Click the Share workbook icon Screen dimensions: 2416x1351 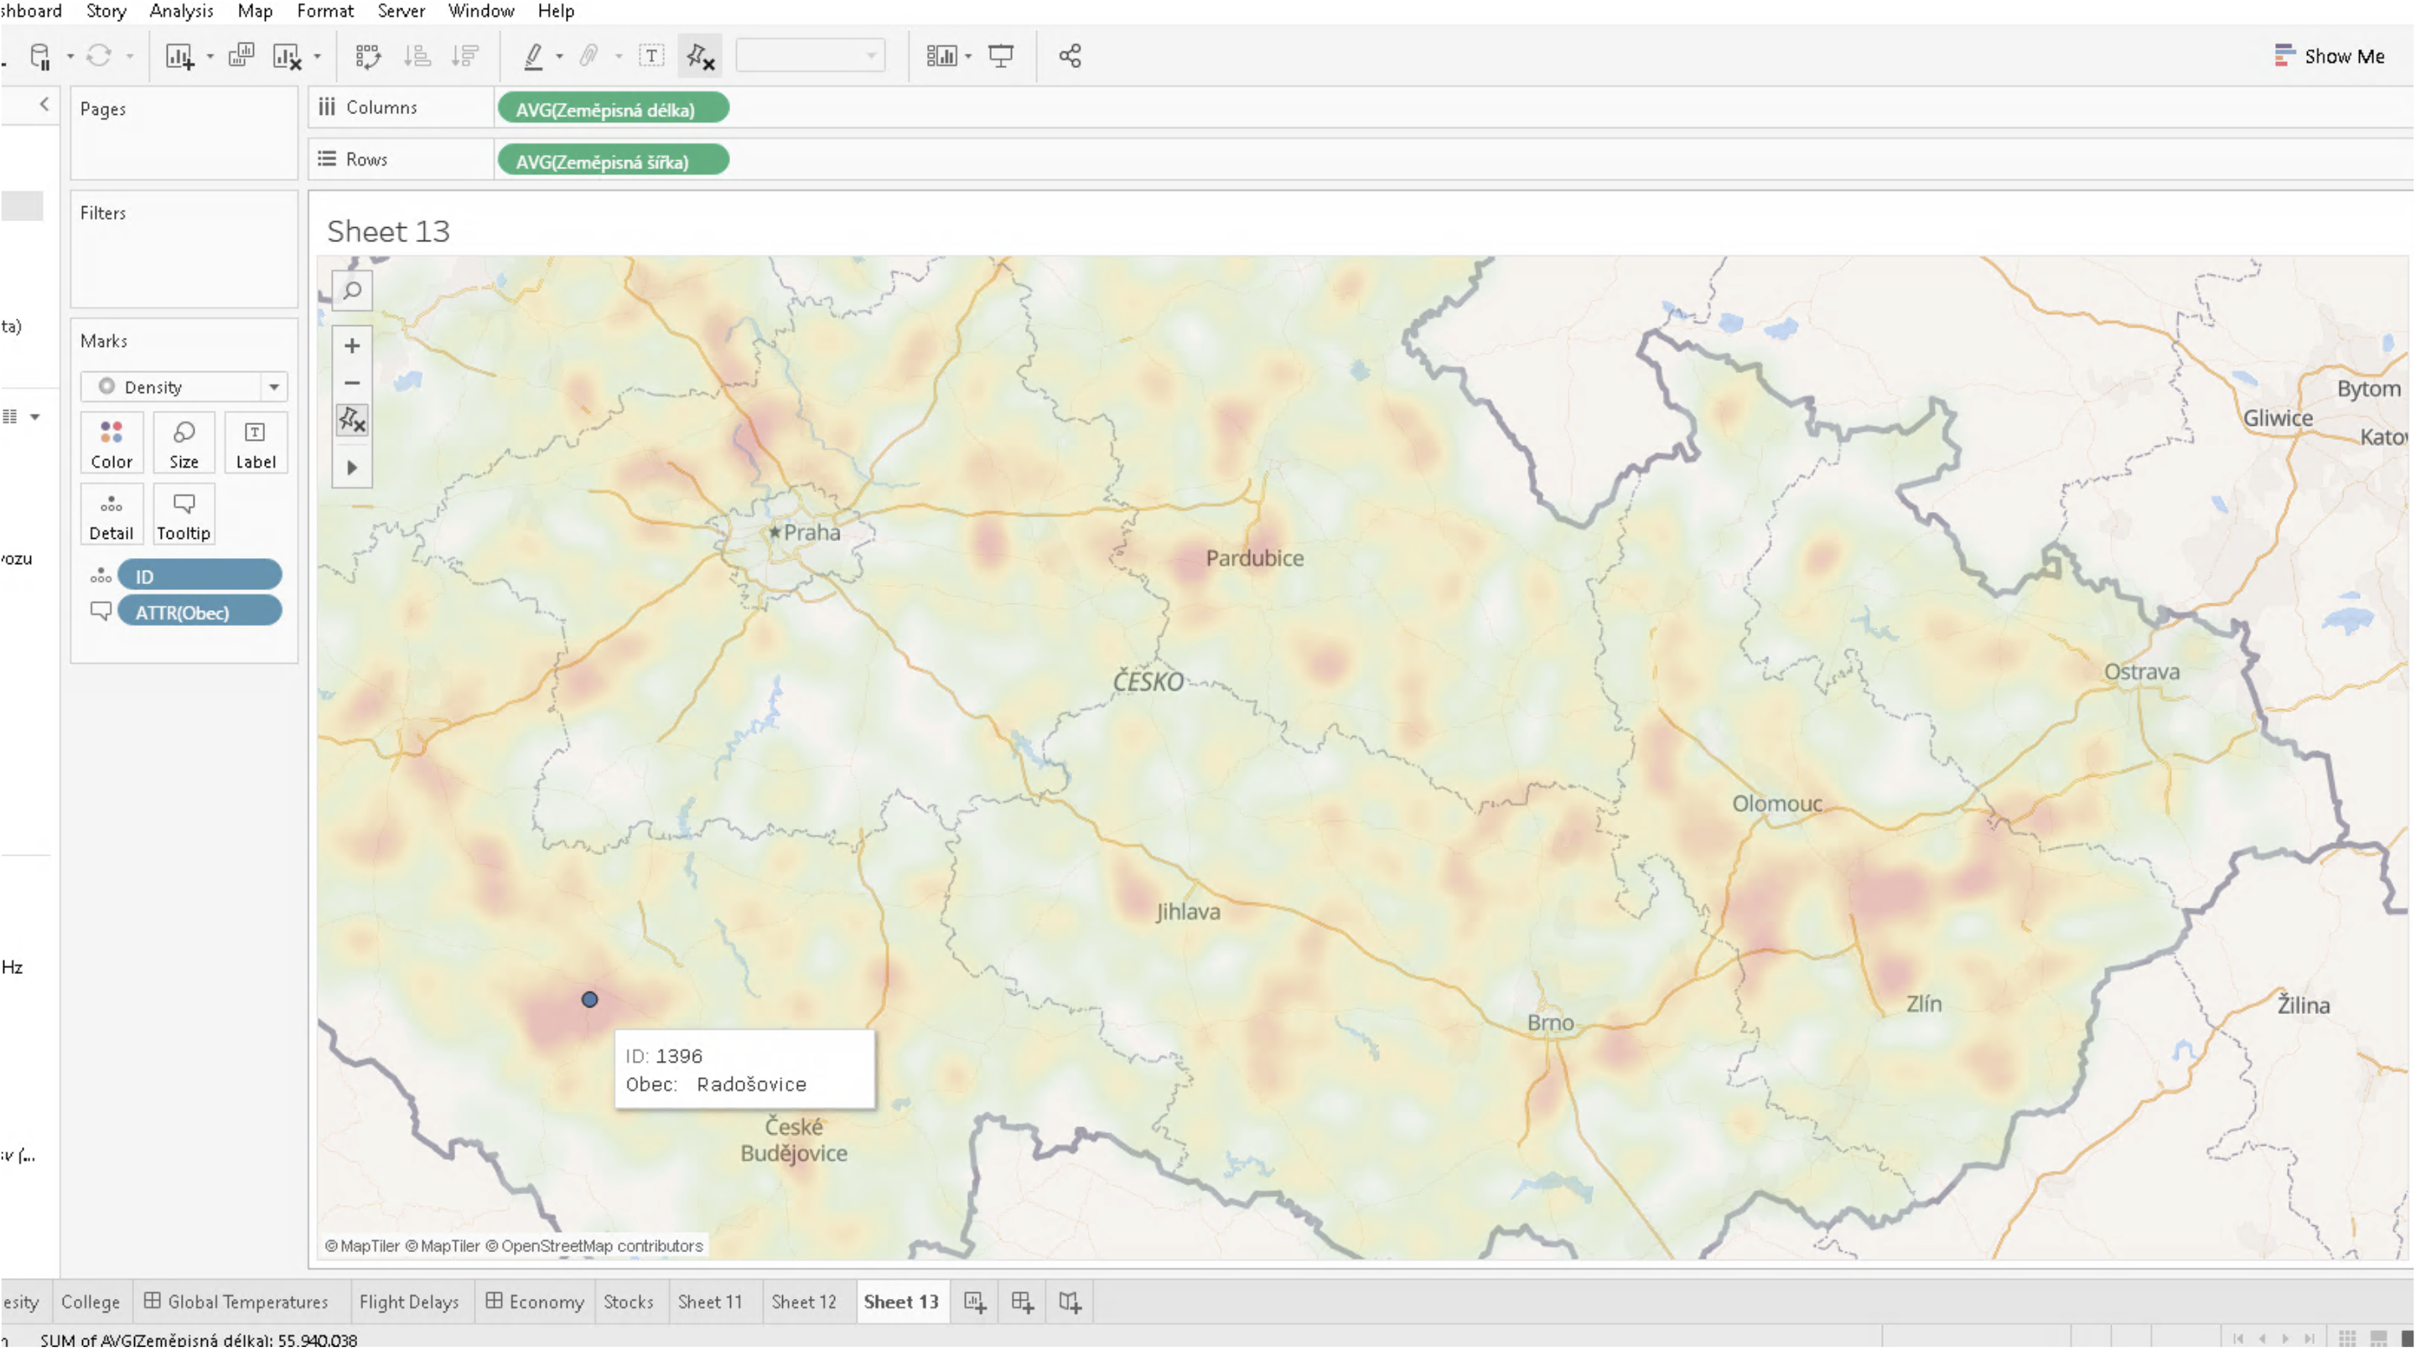(1069, 56)
